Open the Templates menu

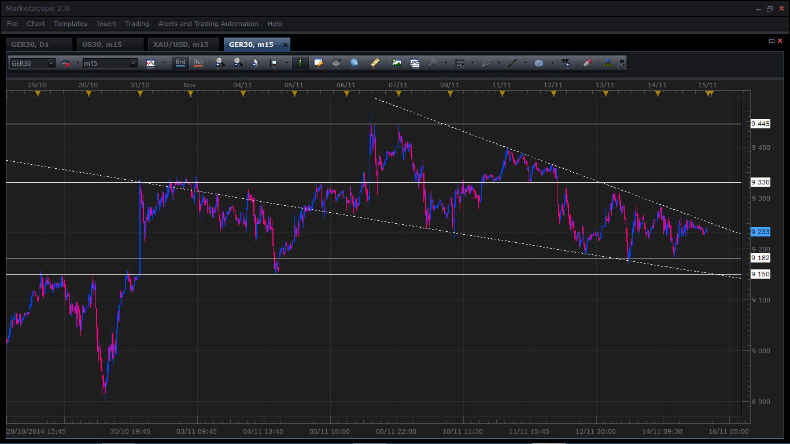click(x=71, y=24)
